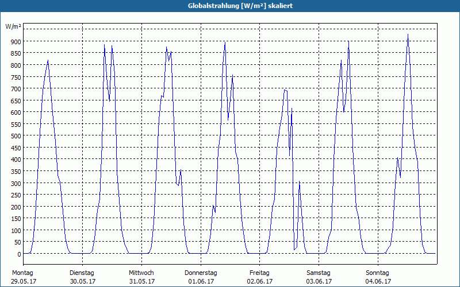Click the date label 29.05.17

click(x=24, y=281)
